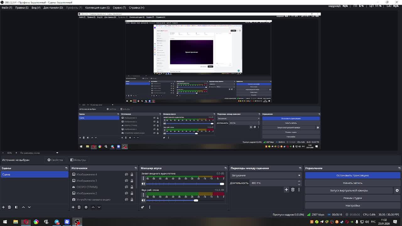Toggle visibility of Изображение 2 source
Viewport: 402px width, 226px height.
(x=127, y=193)
